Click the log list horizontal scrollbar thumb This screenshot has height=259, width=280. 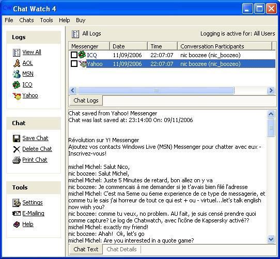156,91
